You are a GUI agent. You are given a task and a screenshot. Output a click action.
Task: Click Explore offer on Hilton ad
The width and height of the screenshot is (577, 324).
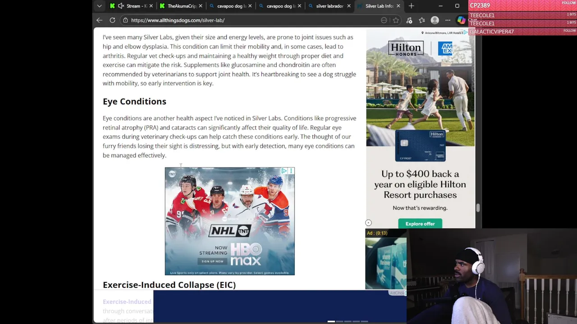pos(420,224)
